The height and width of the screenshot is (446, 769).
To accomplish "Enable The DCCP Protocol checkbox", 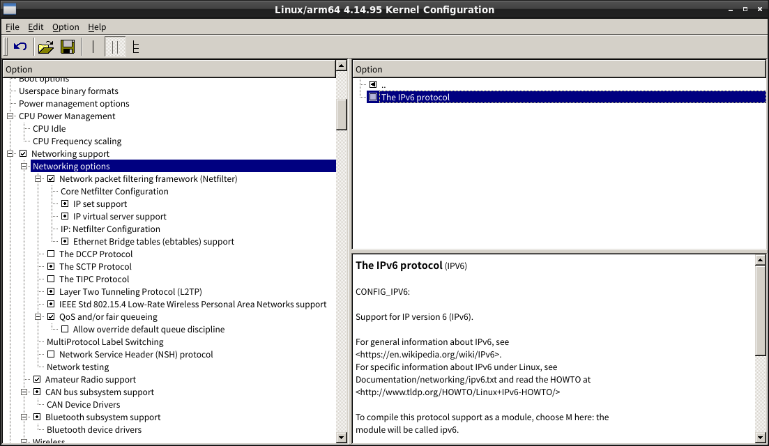I will (x=51, y=254).
